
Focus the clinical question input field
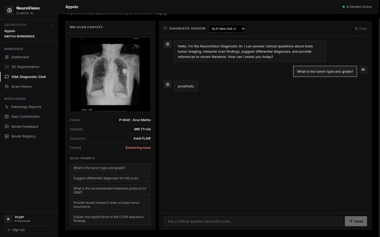click(253, 221)
